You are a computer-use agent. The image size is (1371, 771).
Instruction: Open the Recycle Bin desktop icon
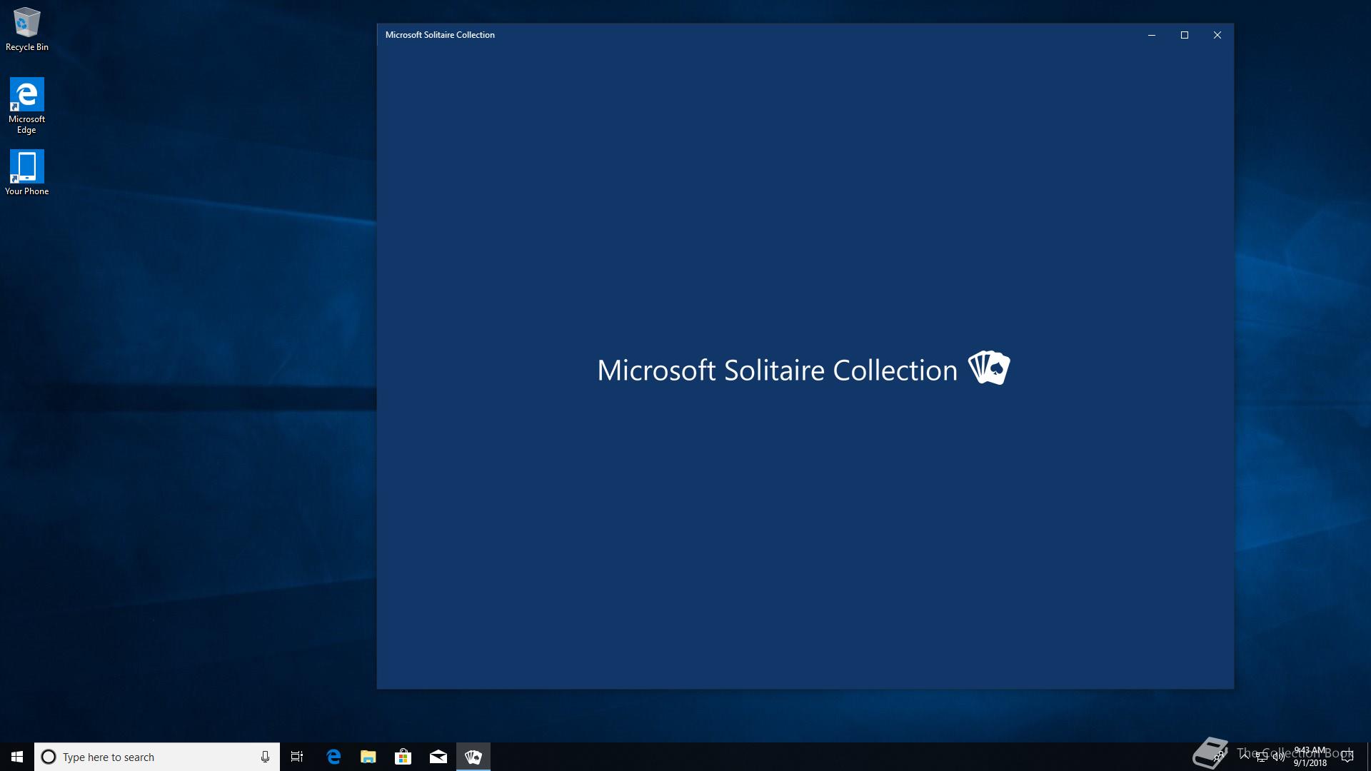[x=26, y=30]
